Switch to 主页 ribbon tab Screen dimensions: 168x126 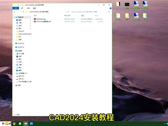pos(22,8)
